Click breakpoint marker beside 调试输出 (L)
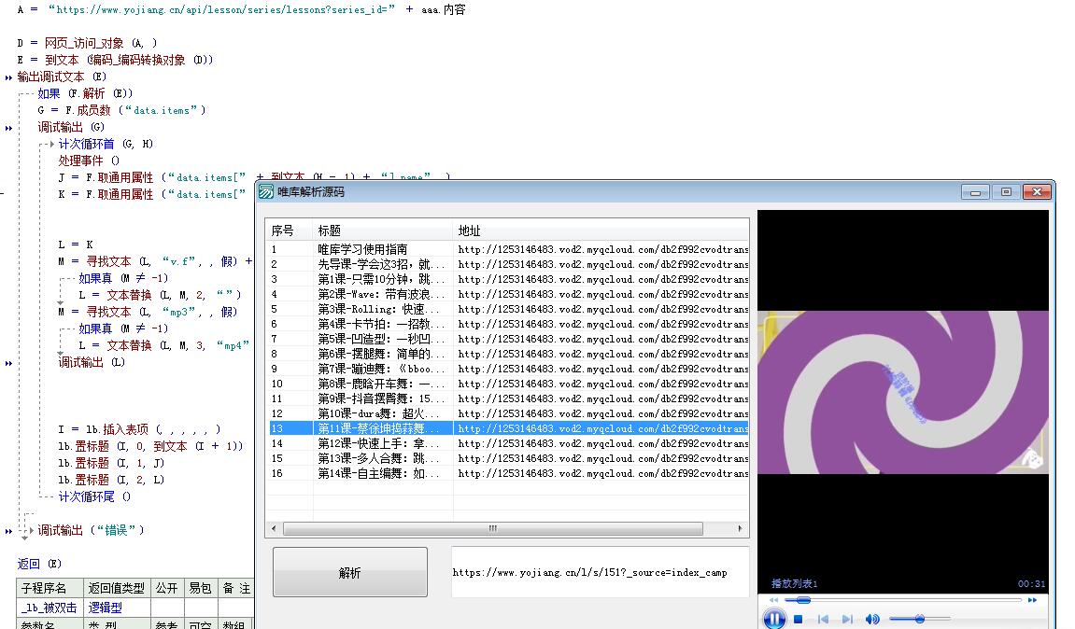1075x629 pixels. [x=8, y=363]
